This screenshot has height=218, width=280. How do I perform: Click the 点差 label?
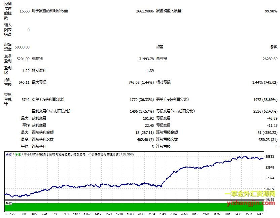(x=160, y=47)
